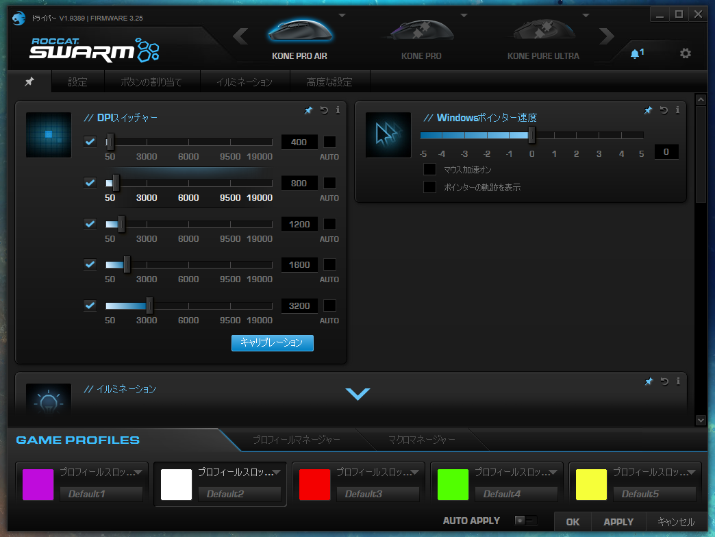Open dropdown arrow above Kone Pro Air
715x537 pixels.
[x=342, y=16]
